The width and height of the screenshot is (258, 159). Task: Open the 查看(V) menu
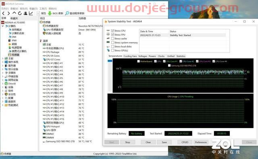(x=14, y=8)
